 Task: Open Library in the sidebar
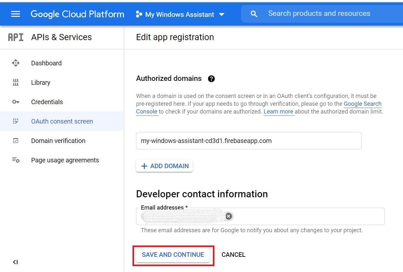point(40,82)
